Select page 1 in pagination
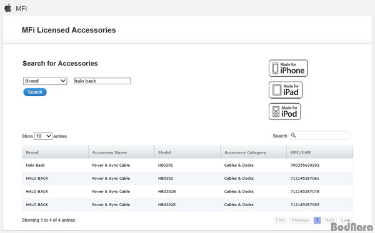The image size is (375, 233). coord(317,220)
